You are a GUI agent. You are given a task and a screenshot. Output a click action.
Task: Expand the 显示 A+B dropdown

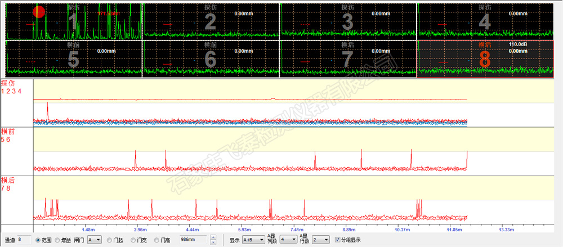(253, 240)
